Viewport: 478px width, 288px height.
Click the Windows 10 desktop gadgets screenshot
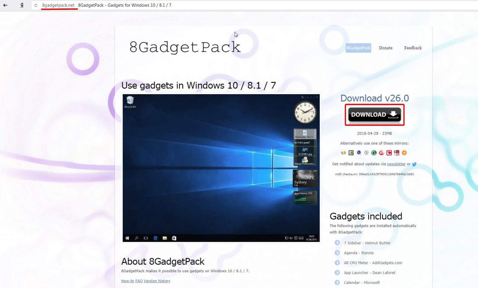tap(221, 168)
